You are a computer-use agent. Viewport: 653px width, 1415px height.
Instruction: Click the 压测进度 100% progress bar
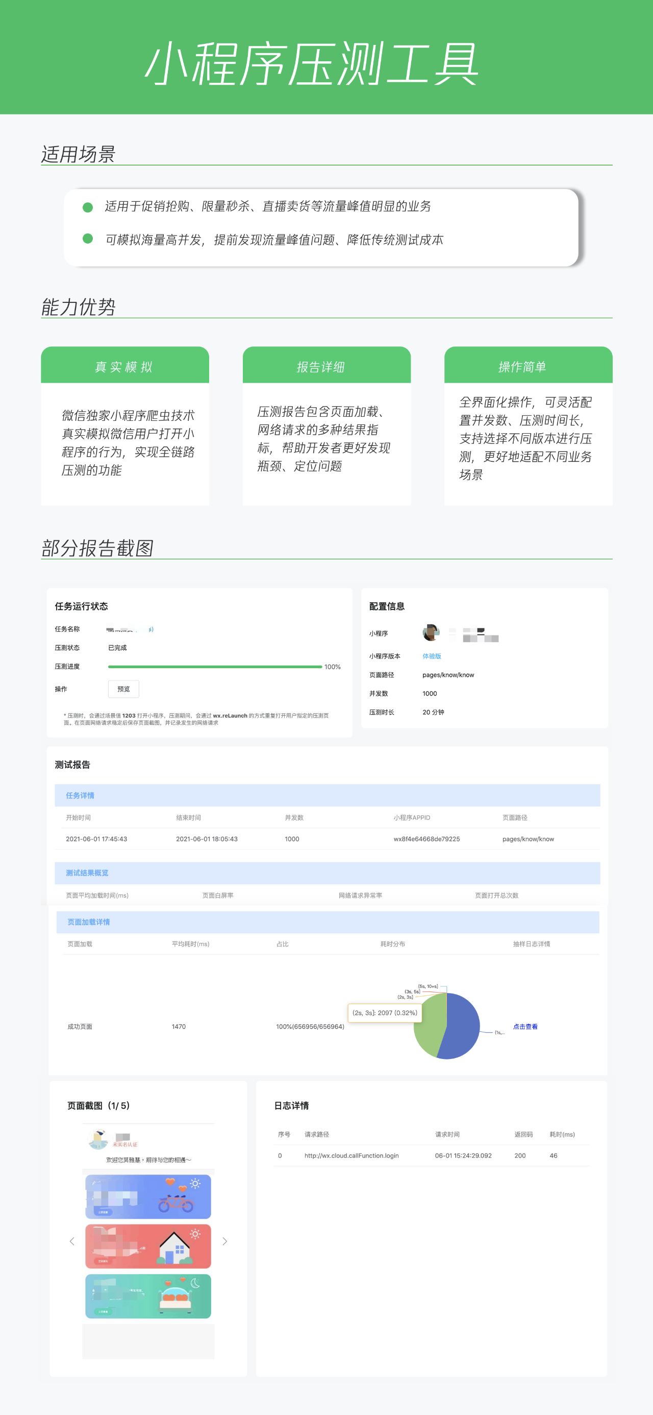(x=215, y=666)
